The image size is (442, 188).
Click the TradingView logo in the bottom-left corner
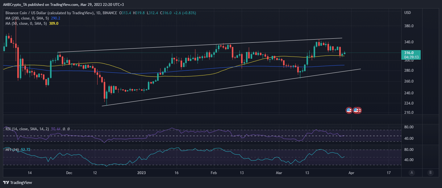17,182
